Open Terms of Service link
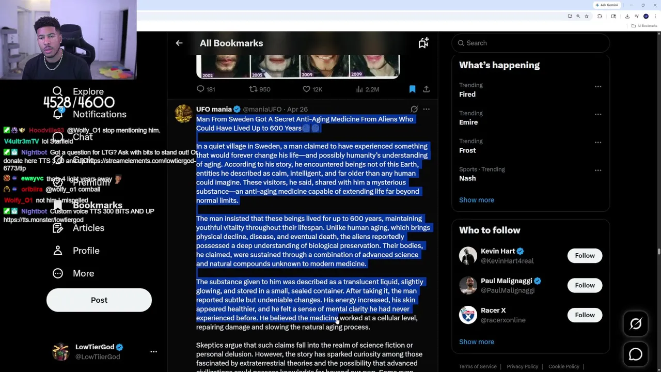The width and height of the screenshot is (661, 372). coord(478,366)
